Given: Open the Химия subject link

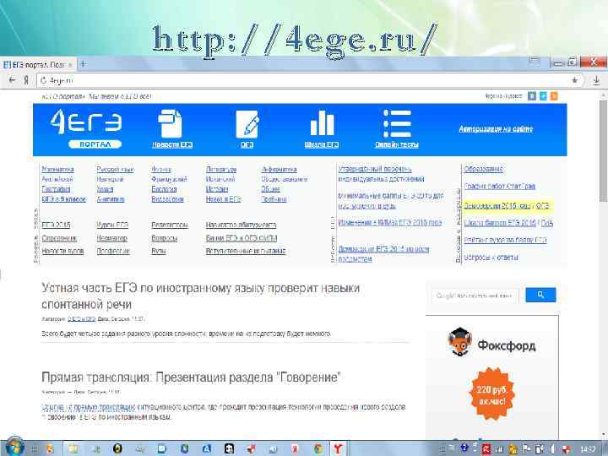Looking at the screenshot, I should (x=105, y=189).
